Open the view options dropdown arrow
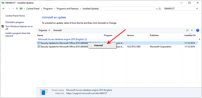 pos(192,30)
